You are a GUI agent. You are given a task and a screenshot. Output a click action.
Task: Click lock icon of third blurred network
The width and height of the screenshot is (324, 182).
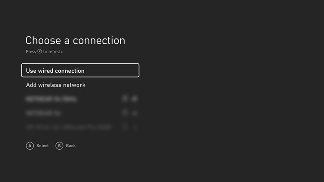point(126,127)
